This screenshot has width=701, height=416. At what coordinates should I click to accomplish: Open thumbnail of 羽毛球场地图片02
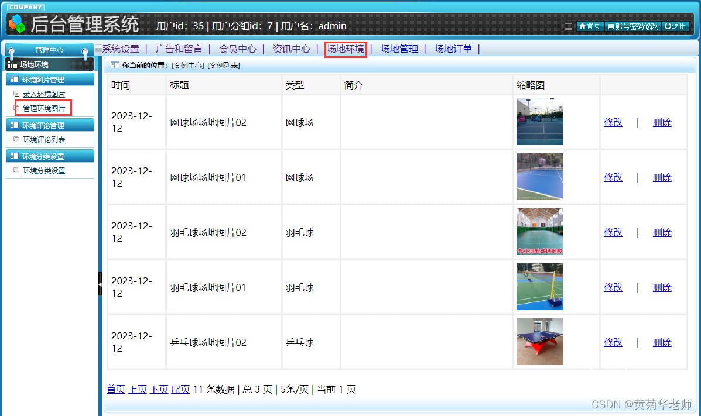click(539, 232)
